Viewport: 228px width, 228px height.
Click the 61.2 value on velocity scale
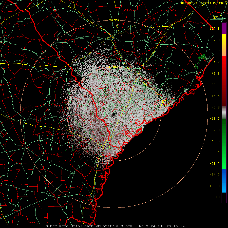[216, 62]
